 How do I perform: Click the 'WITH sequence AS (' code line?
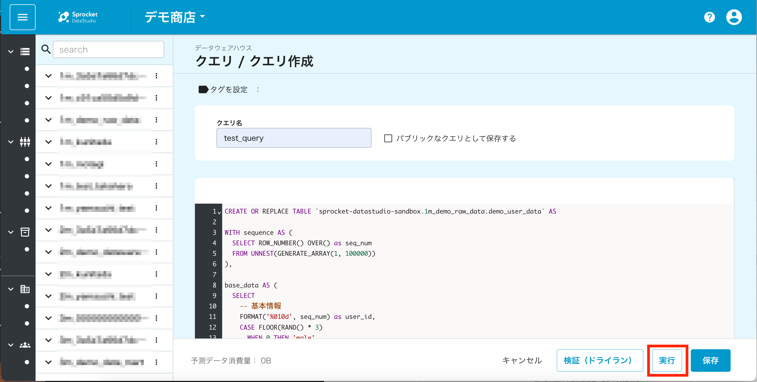(259, 232)
